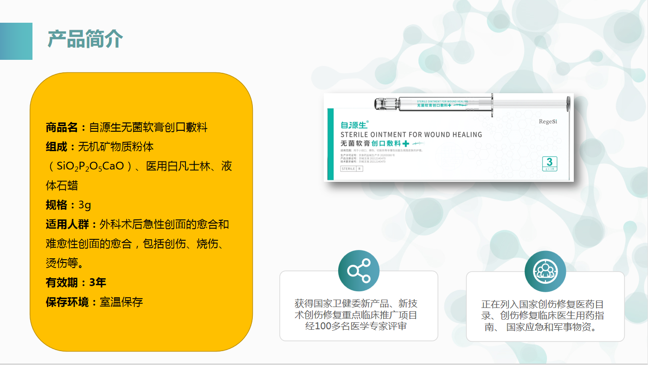Click the 正在列入国家创伤修复医药目录 text card
The width and height of the screenshot is (648, 365).
[x=545, y=307]
